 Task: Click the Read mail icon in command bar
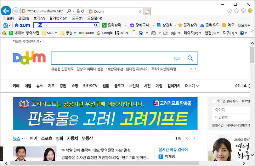click(165, 33)
